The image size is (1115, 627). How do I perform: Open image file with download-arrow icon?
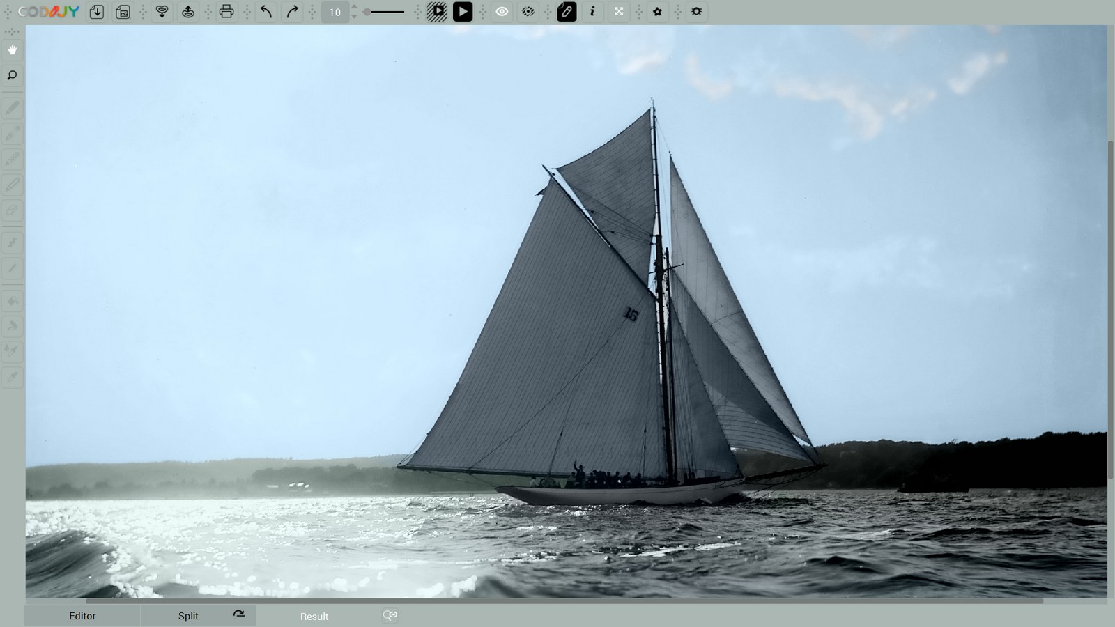click(97, 12)
